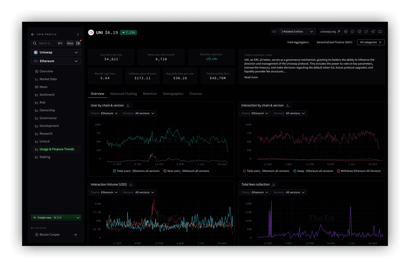
Task: Toggle Total users legend in the Interaction chart
Action: click(x=266, y=171)
